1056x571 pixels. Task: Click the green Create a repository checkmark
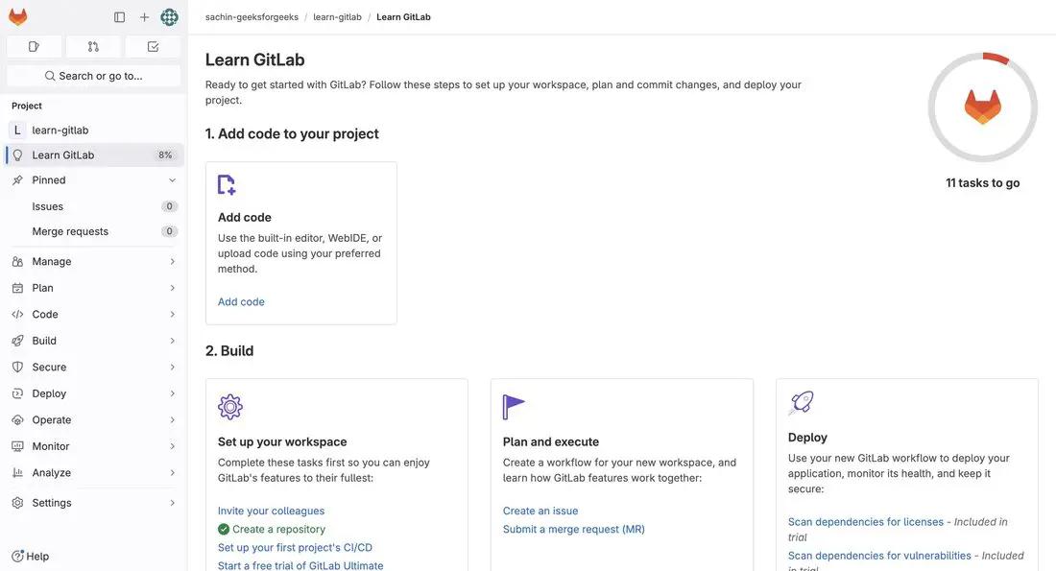point(224,529)
